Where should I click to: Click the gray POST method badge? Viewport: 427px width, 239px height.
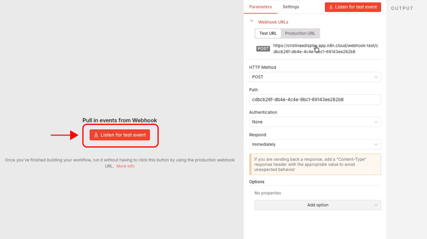pyautogui.click(x=263, y=49)
